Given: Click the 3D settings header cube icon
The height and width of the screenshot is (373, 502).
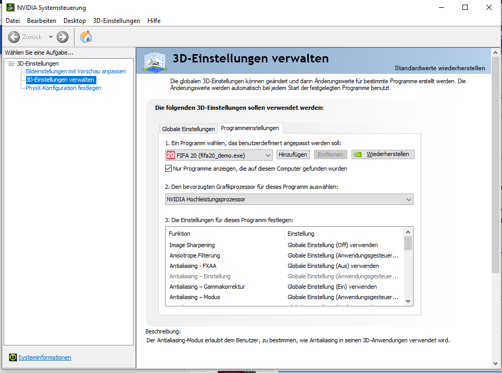Looking at the screenshot, I should point(155,61).
